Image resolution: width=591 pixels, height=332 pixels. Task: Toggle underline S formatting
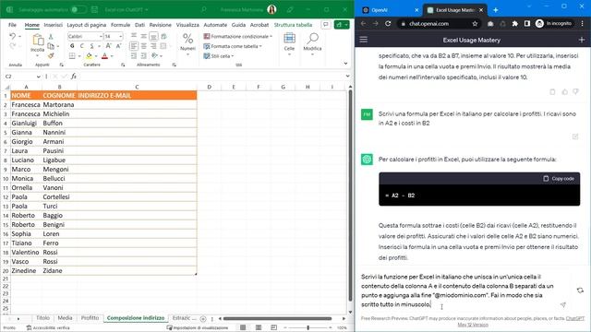91,46
